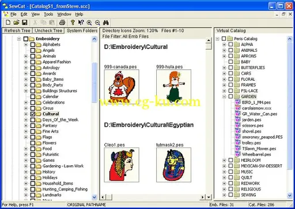Select the BIRD_1_MH.pes file icon
Image resolution: width=295 pixels, height=209 pixels.
(238, 102)
